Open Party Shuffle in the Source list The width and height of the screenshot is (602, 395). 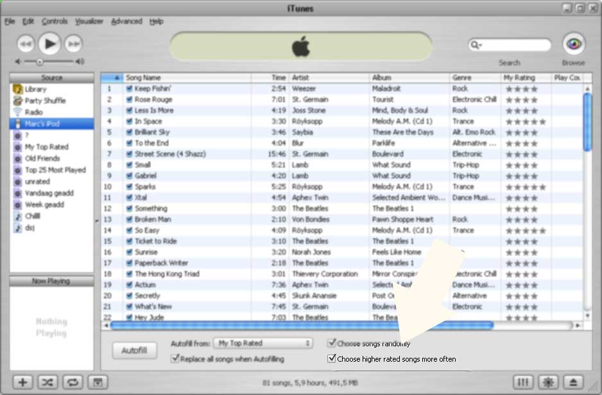pyautogui.click(x=51, y=101)
